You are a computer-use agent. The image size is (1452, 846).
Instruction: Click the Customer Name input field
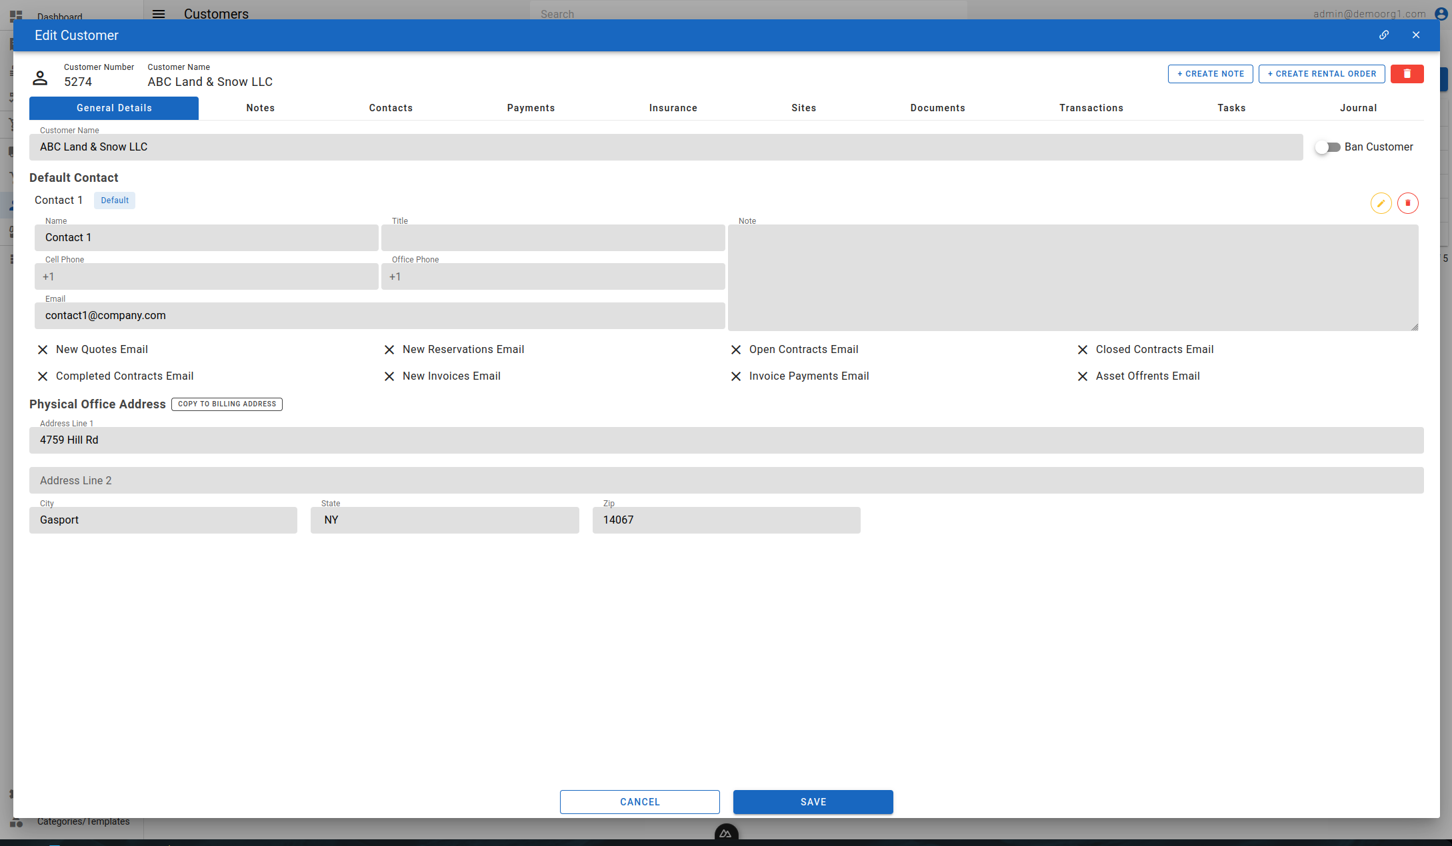pyautogui.click(x=666, y=147)
